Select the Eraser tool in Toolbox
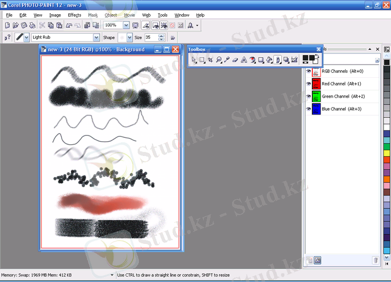This screenshot has height=282, width=391. (x=235, y=60)
